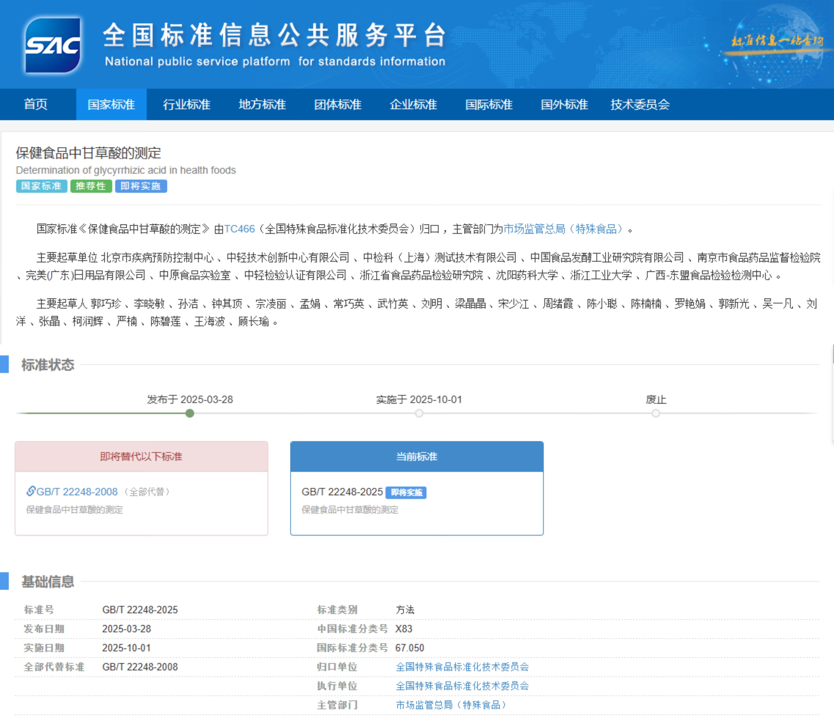
Task: Click the 国家标准 teal tag badge
Action: (x=42, y=186)
